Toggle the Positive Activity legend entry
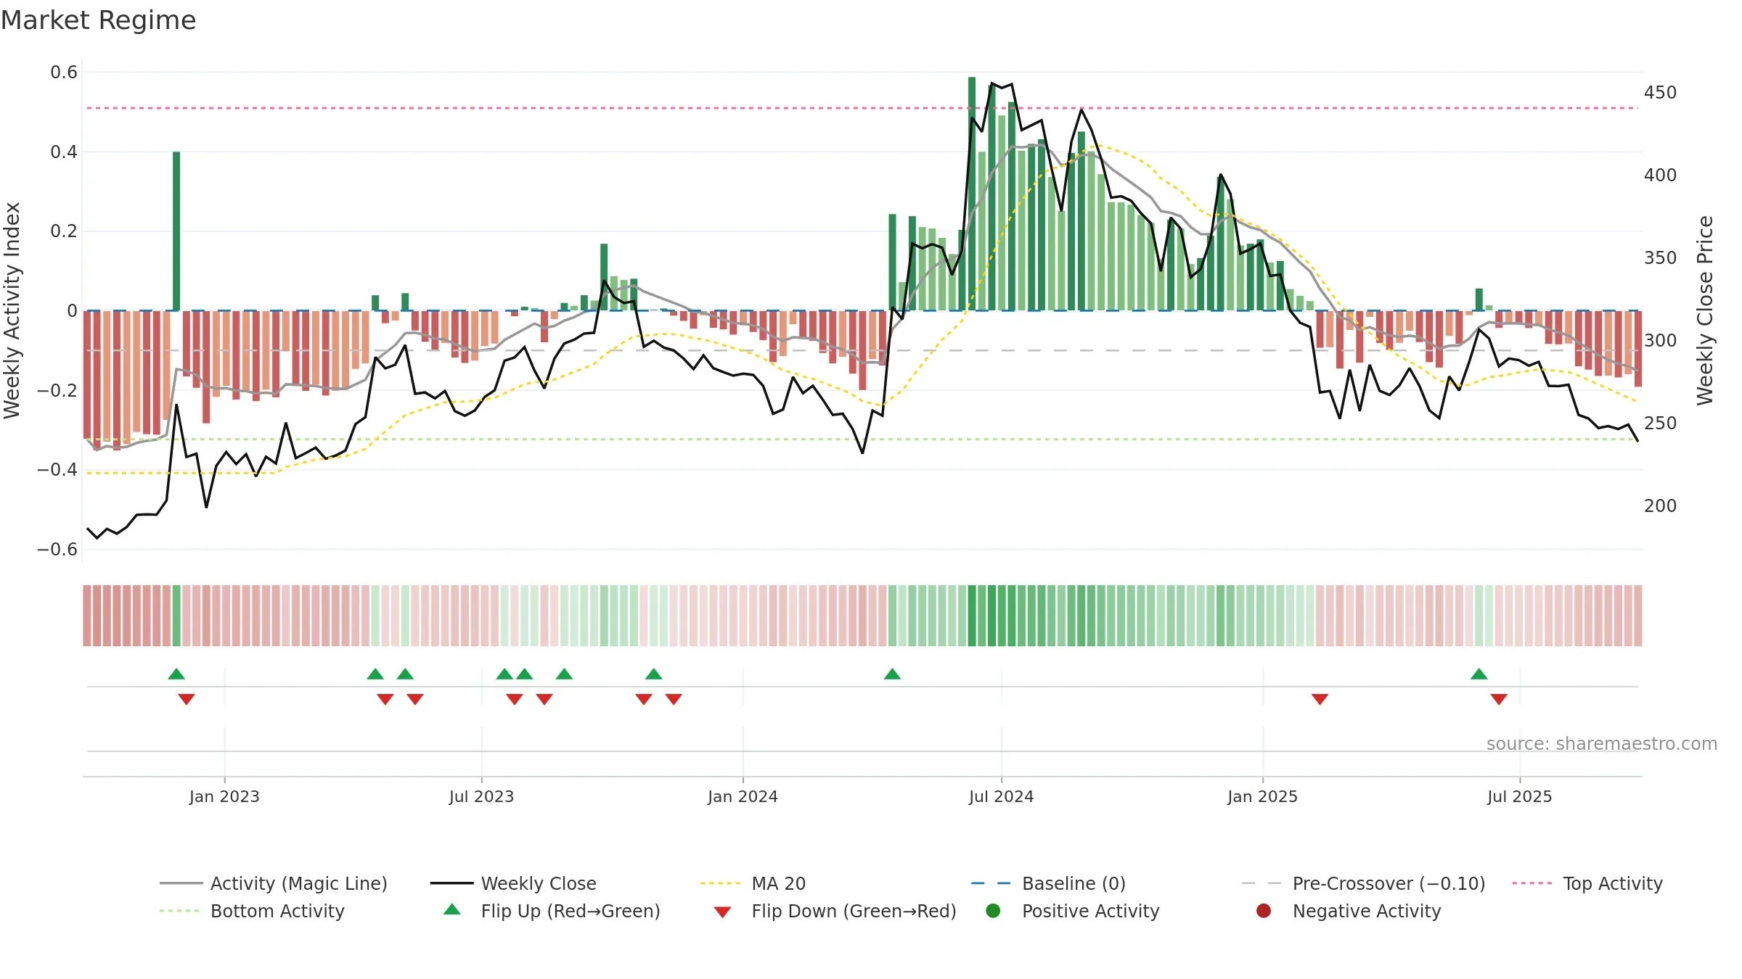 coord(1073,911)
